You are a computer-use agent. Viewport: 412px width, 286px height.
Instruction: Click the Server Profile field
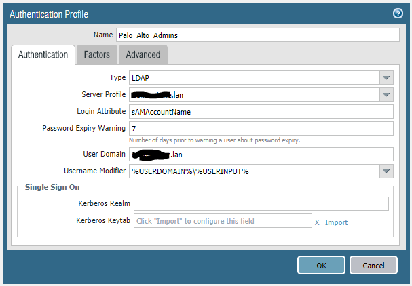255,94
